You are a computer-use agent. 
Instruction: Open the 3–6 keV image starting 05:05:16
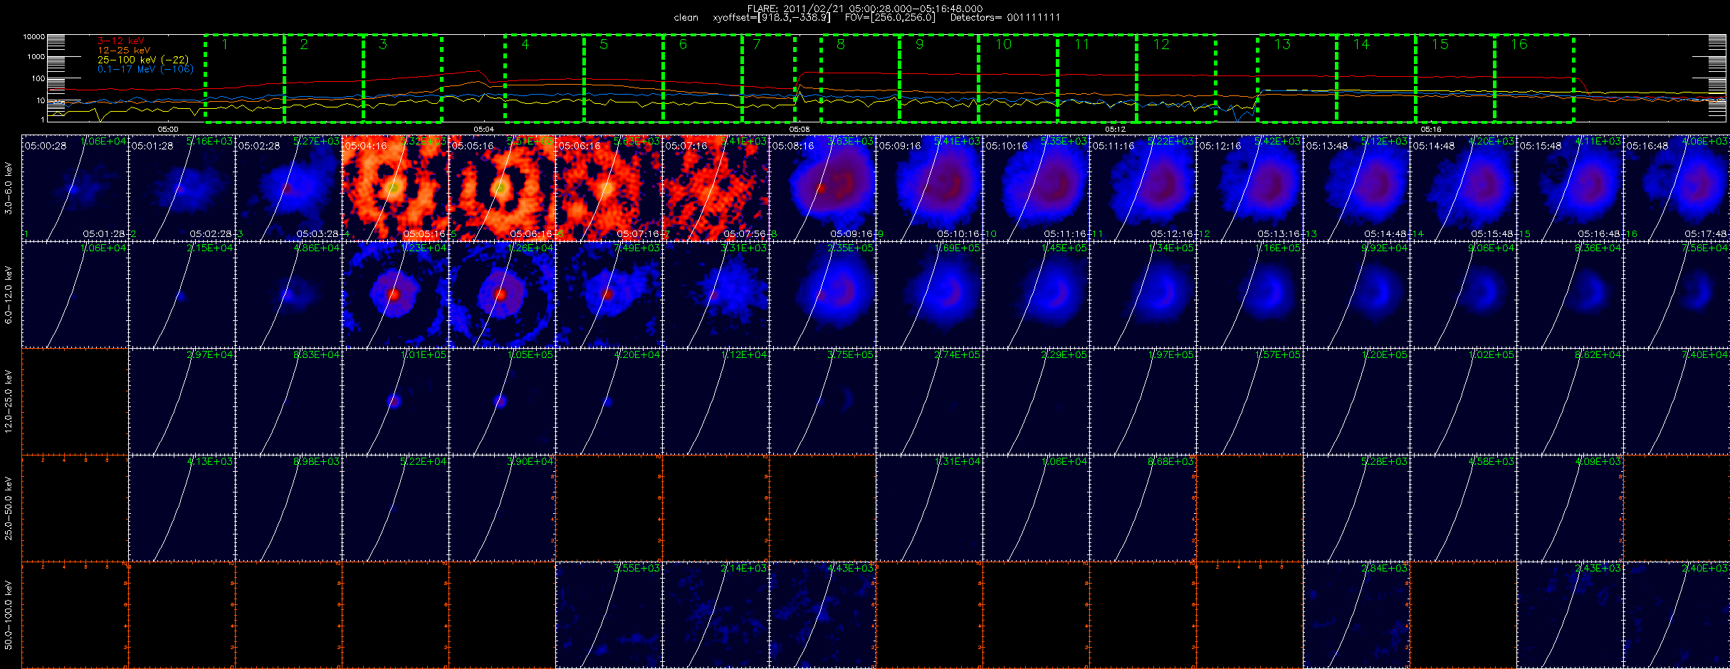(x=503, y=188)
